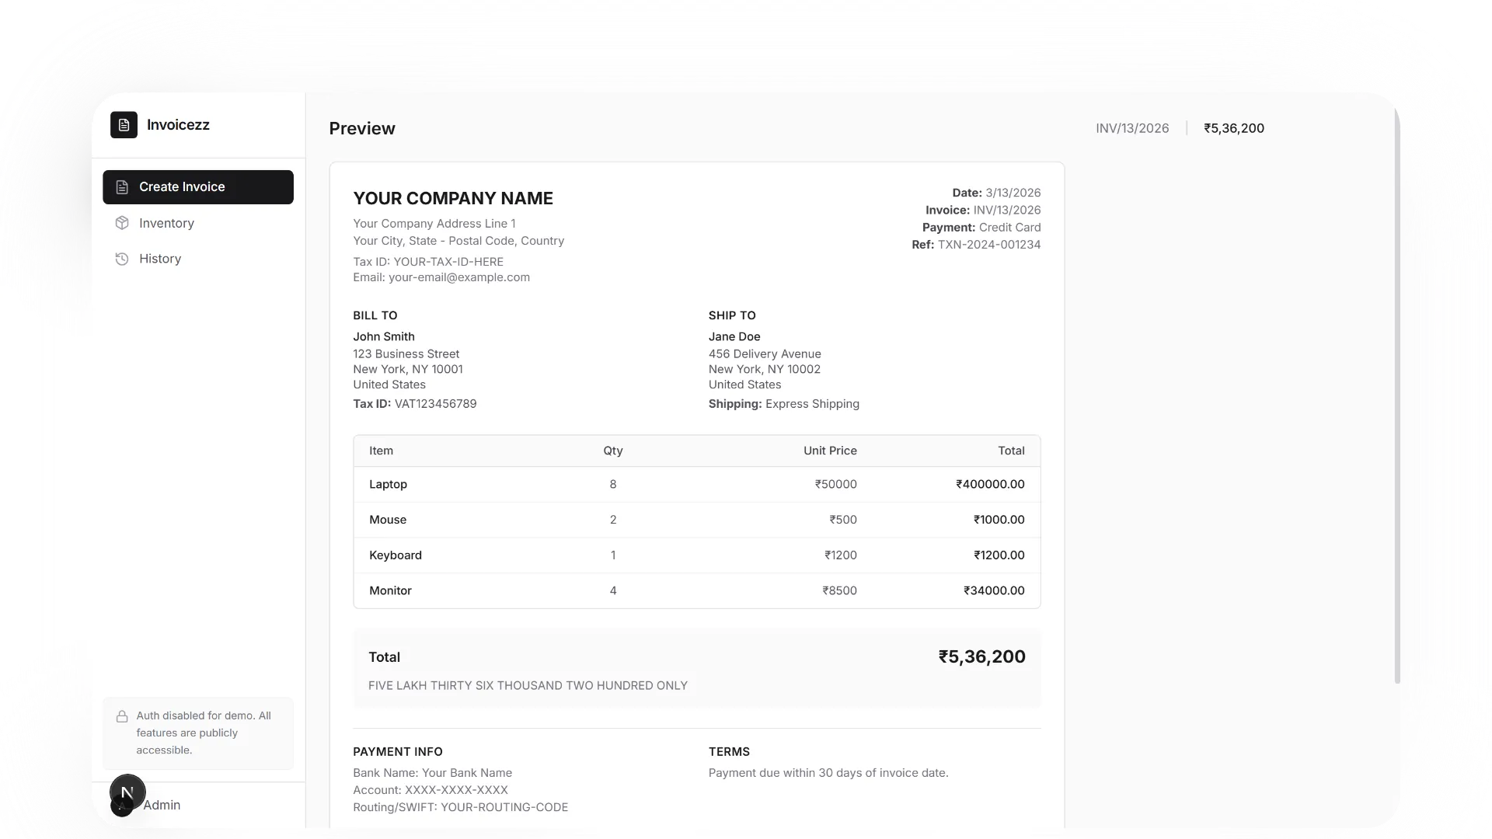Select the document icon beside Create Invoice
1492x839 pixels.
pyautogui.click(x=122, y=186)
